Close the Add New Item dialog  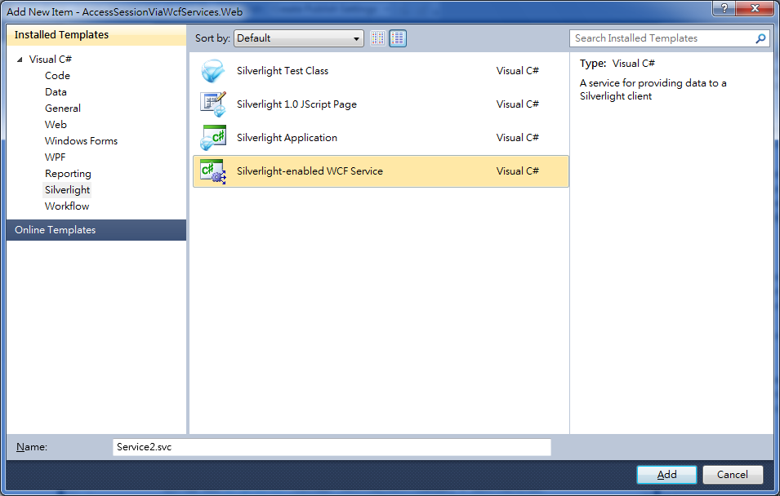point(754,8)
